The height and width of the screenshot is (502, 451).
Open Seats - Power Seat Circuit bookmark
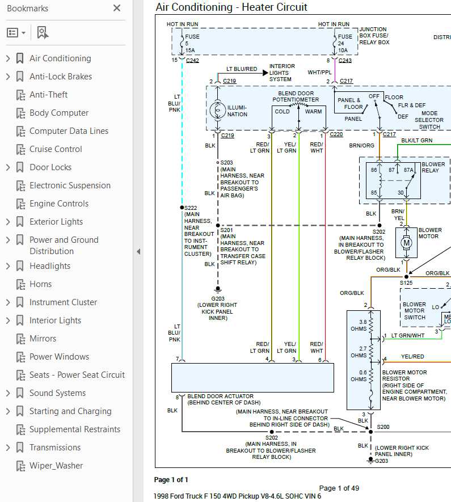tap(77, 375)
